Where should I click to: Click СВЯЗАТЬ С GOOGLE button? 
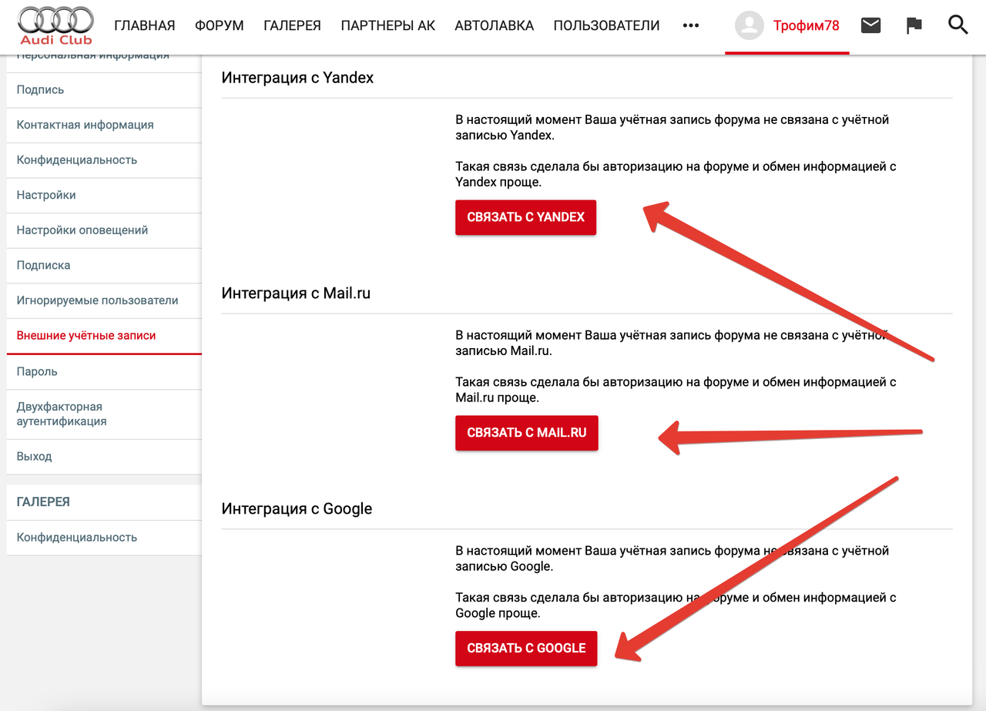click(x=526, y=649)
